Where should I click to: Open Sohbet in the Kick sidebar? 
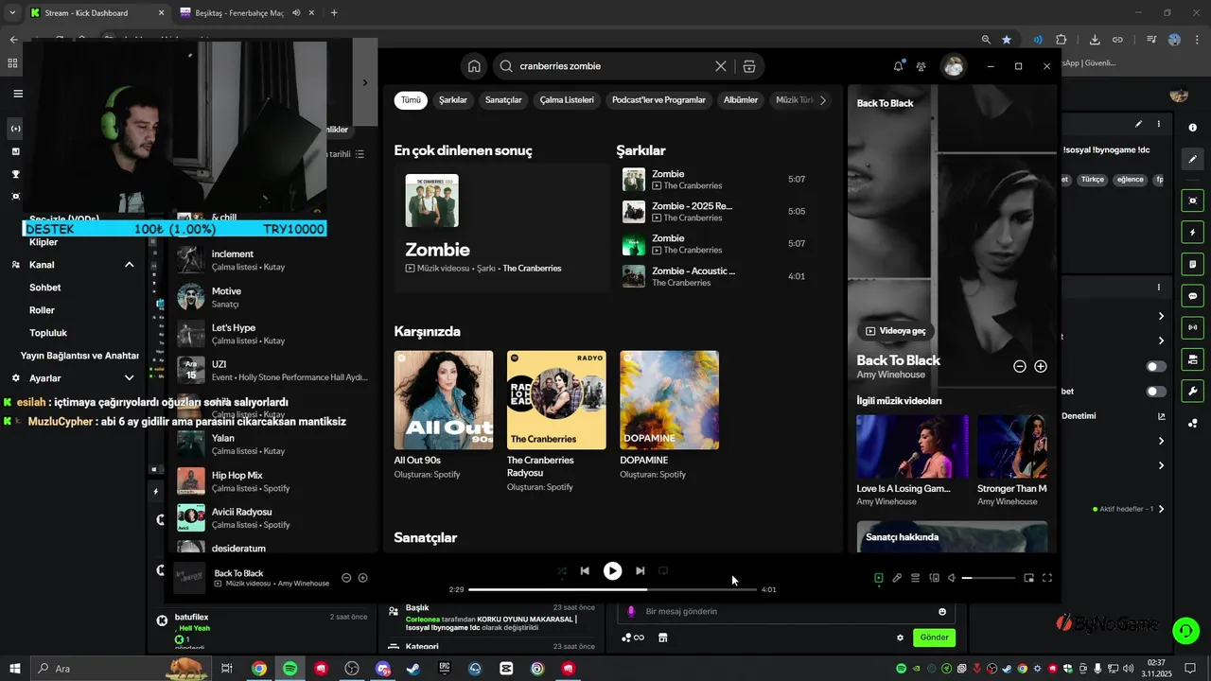44,288
